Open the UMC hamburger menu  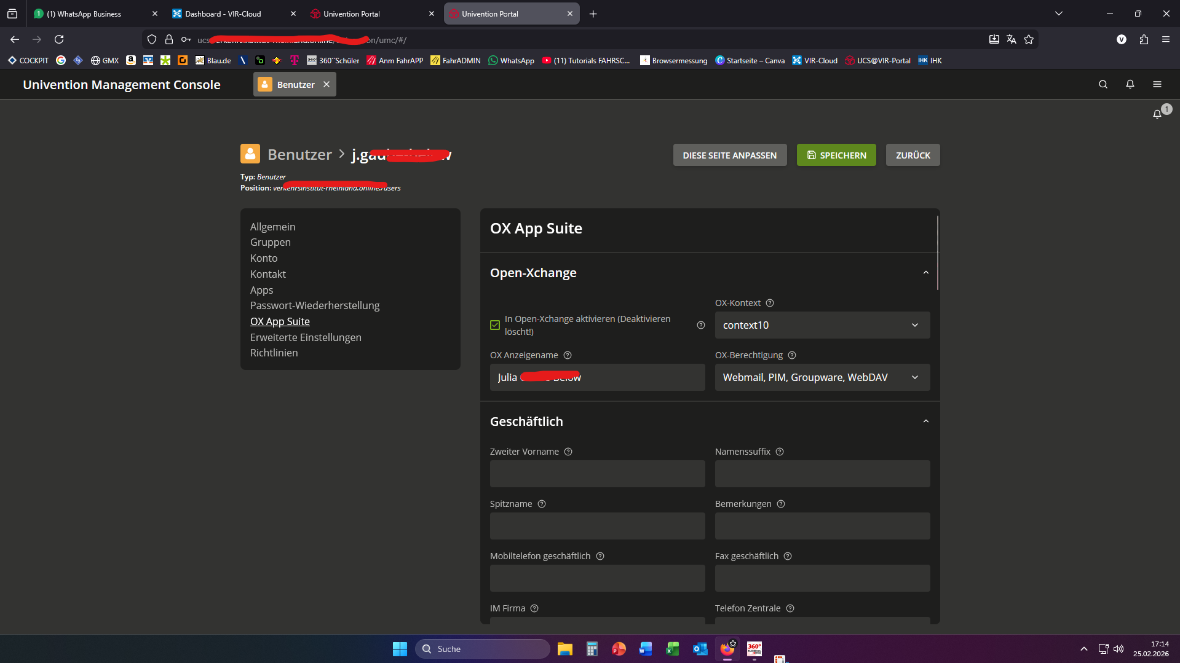(x=1157, y=84)
